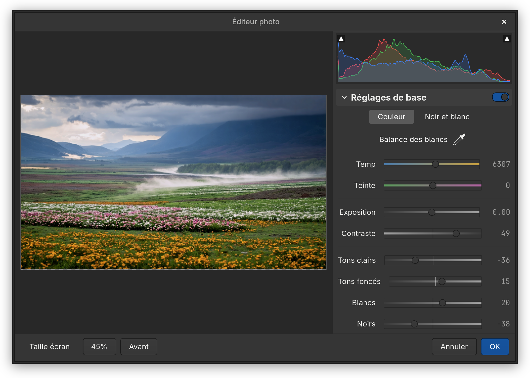Confirm edits with the OK button

pos(495,347)
